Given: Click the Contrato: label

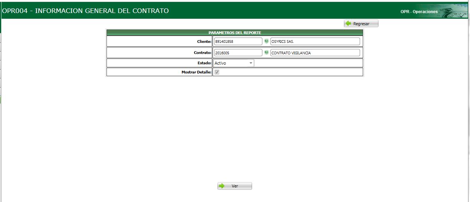Looking at the screenshot, I should tap(203, 53).
